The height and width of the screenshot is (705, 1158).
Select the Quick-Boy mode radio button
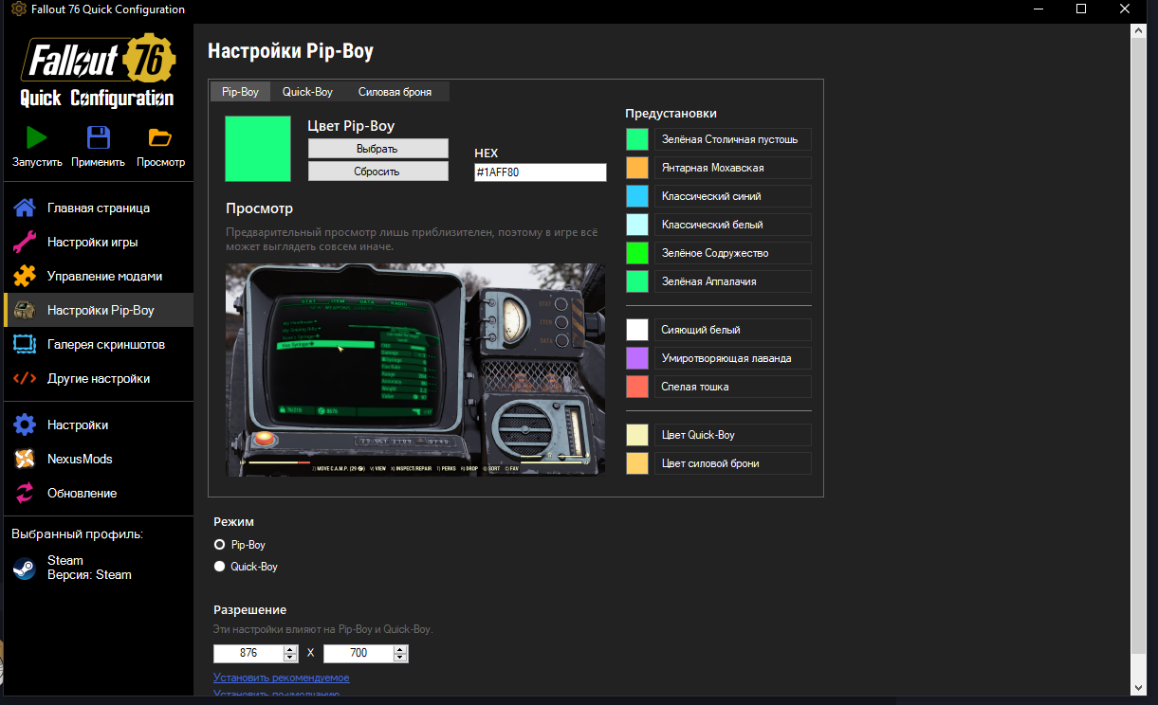[x=220, y=567]
